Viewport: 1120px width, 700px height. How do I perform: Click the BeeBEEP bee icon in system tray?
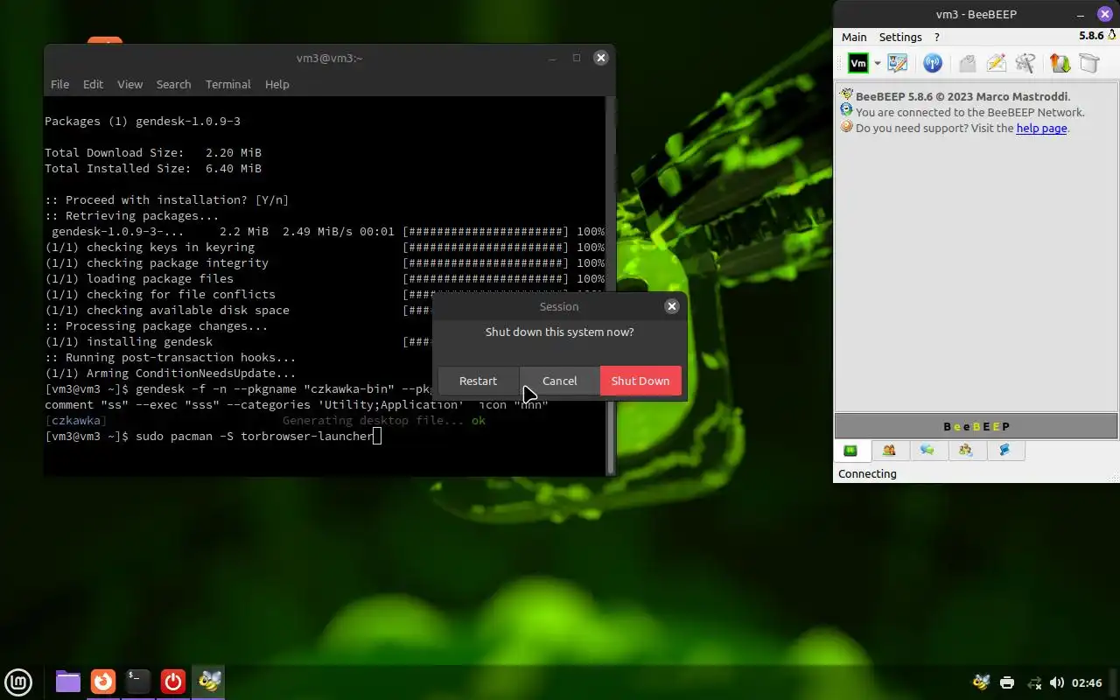coord(982,682)
